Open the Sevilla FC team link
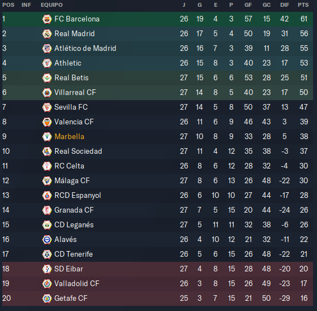 (x=71, y=107)
